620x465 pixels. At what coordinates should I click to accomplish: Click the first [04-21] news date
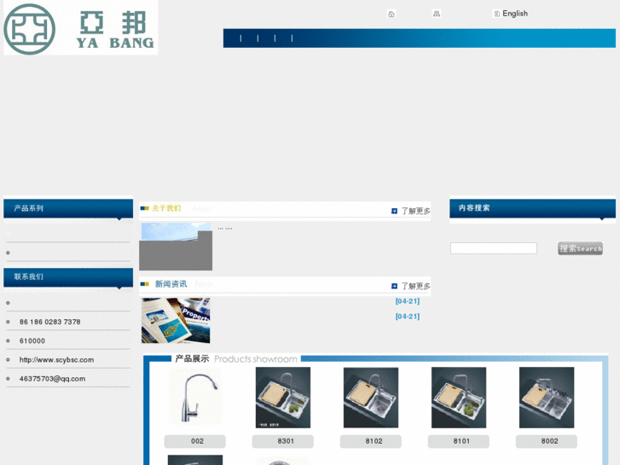click(408, 301)
